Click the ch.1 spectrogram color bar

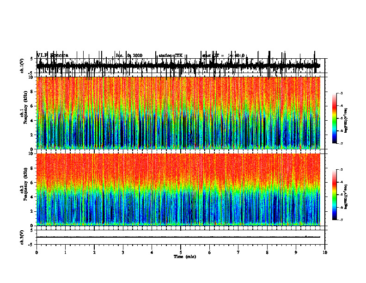click(x=335, y=118)
